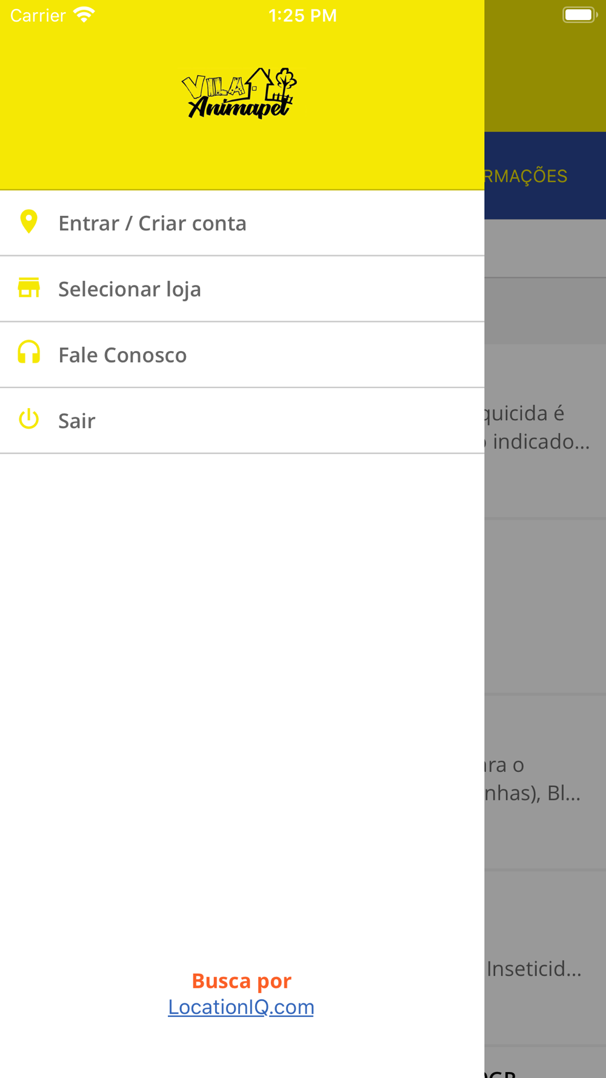Tap the Vila Animapet logo
Screen dimensions: 606x1078
click(x=239, y=93)
